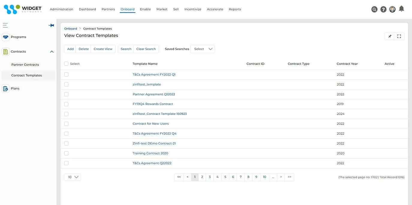The width and height of the screenshot is (412, 205).
Task: Select Partner Contracts in sidebar
Action: (x=25, y=65)
